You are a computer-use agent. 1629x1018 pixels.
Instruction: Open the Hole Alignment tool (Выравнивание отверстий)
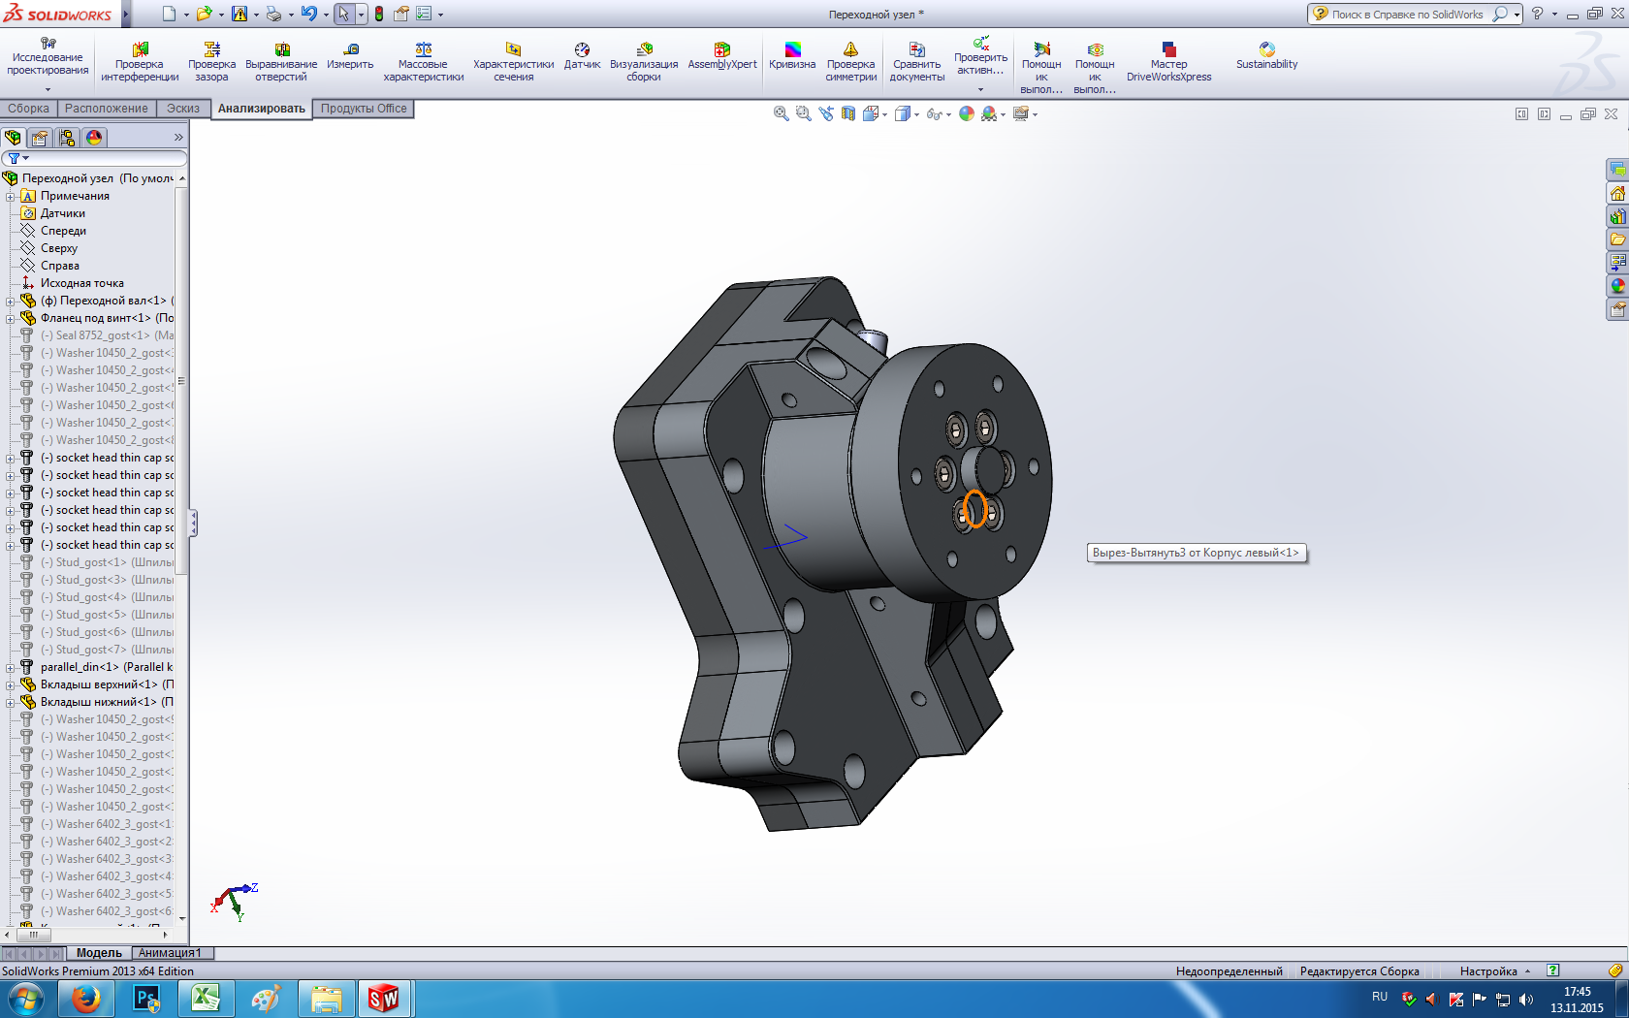pos(281,62)
